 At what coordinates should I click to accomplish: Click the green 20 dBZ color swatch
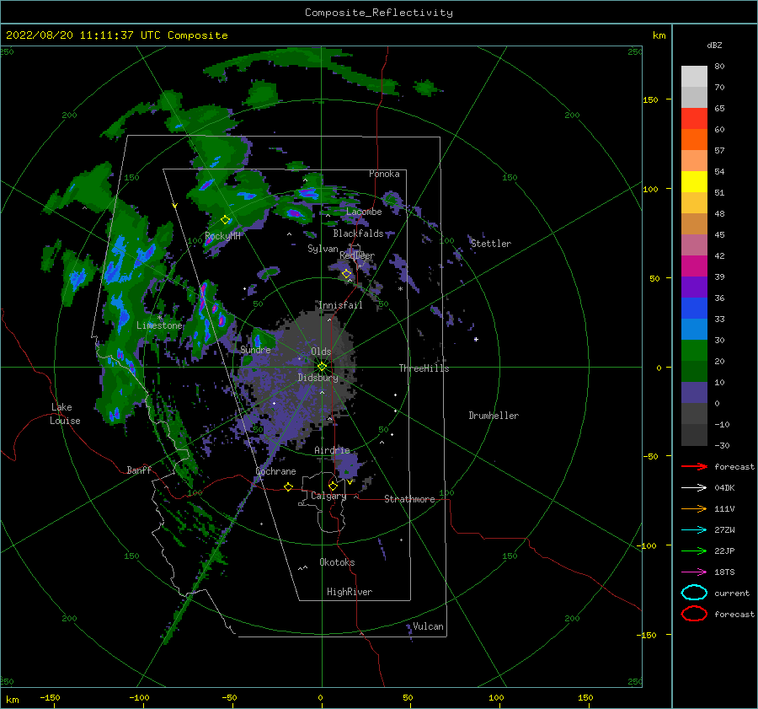click(694, 351)
